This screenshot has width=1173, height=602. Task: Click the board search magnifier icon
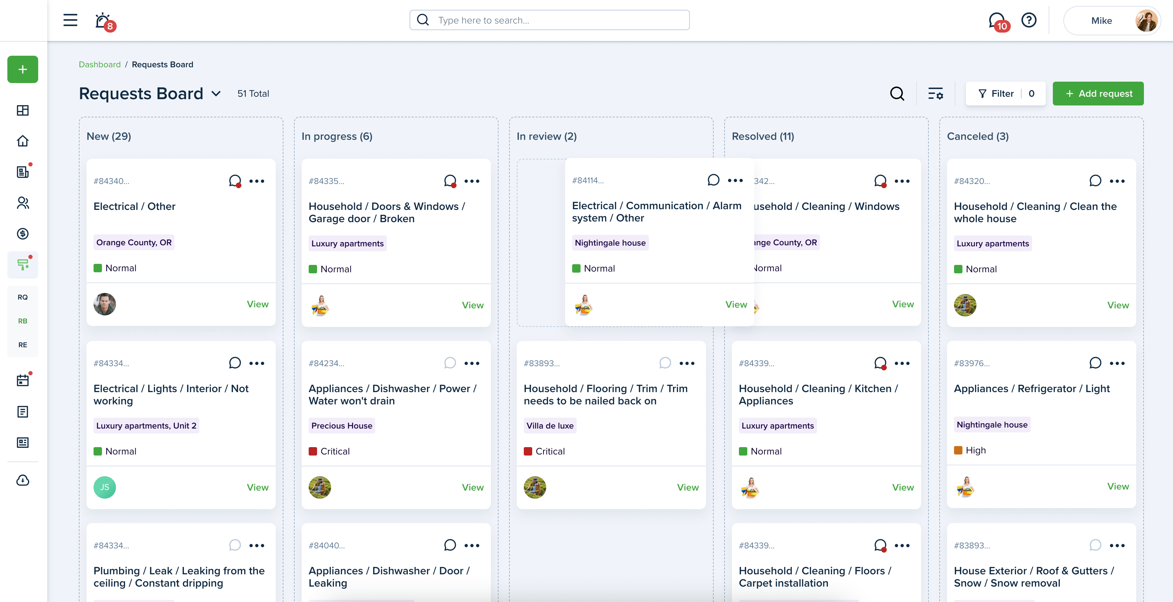point(897,93)
